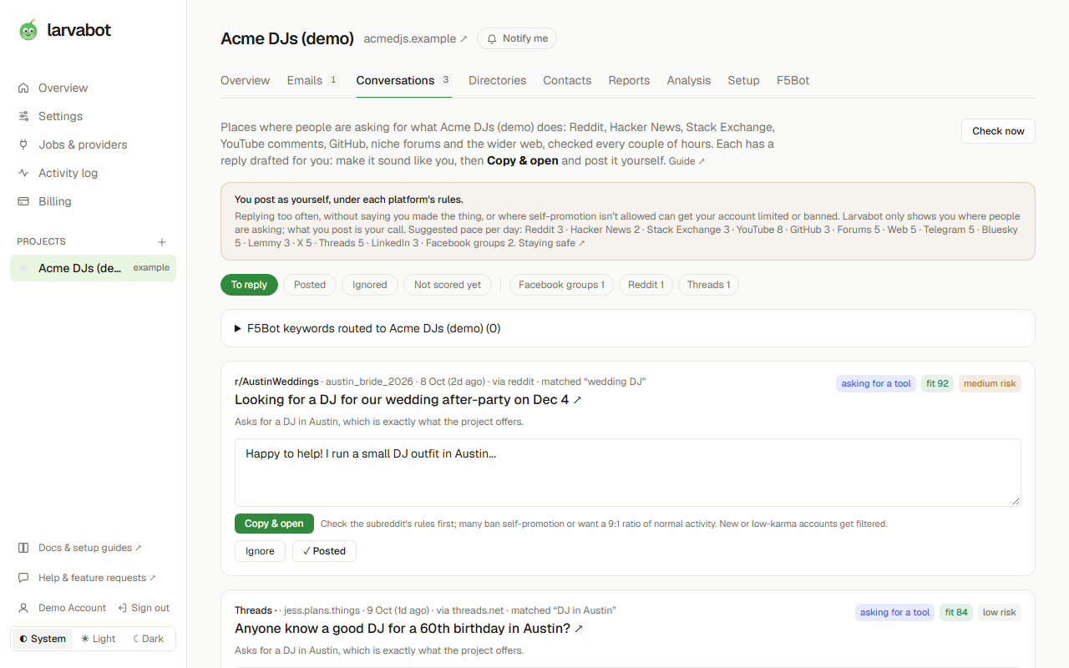Click the bell icon in Notify me
The height and width of the screenshot is (668, 1069).
coord(492,38)
